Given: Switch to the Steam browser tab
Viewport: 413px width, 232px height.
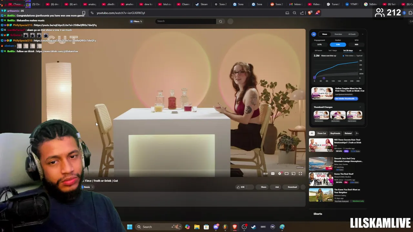Looking at the screenshot, I should click(x=202, y=4).
